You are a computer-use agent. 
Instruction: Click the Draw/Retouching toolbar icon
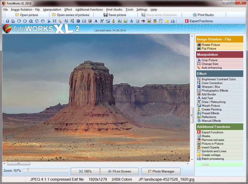tap(102, 21)
